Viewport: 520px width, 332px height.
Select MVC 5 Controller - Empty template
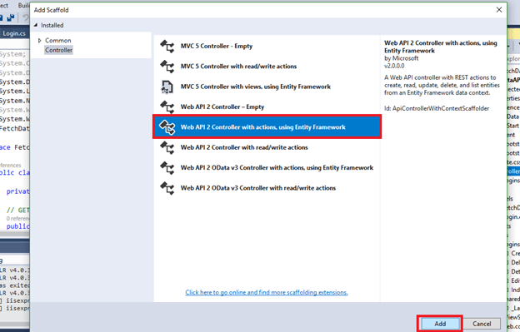[217, 47]
